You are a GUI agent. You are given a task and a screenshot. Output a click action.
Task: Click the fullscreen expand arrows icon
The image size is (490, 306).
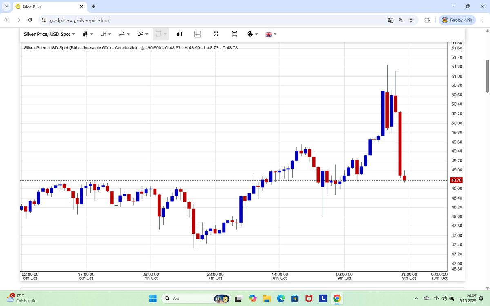(216, 34)
